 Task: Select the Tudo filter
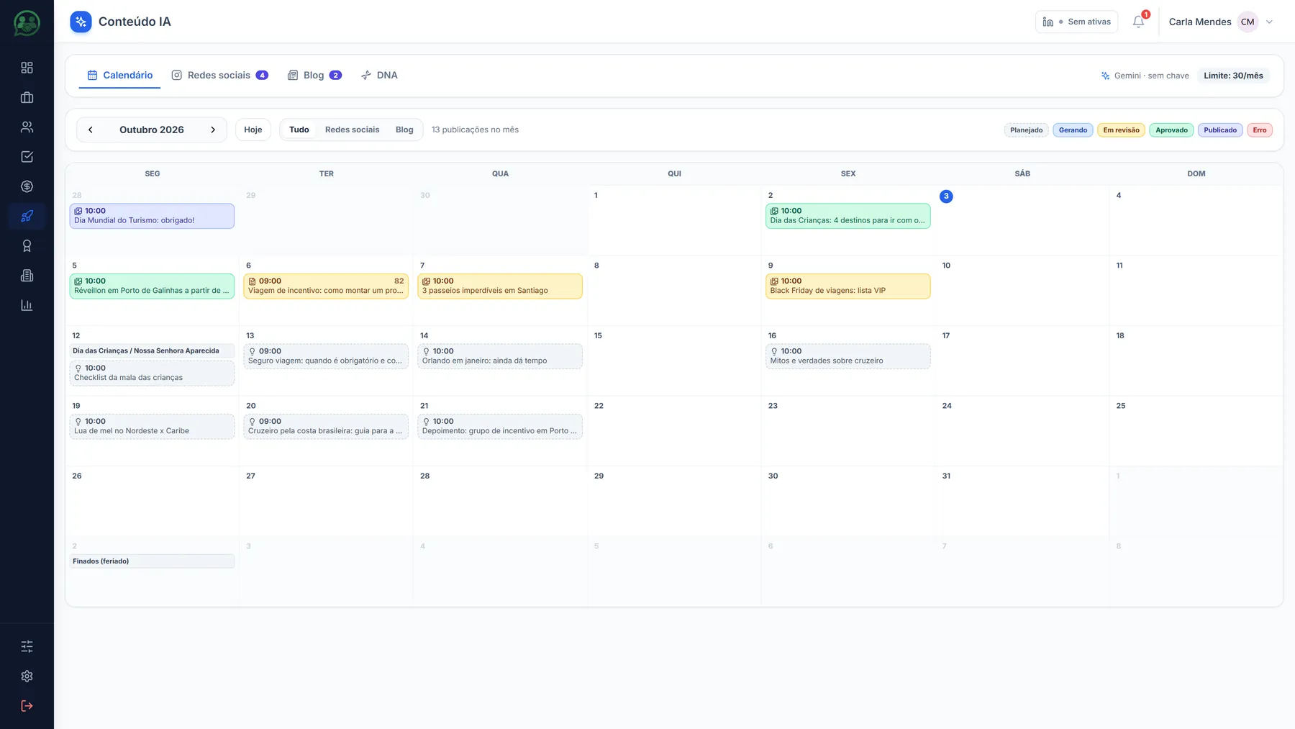299,130
